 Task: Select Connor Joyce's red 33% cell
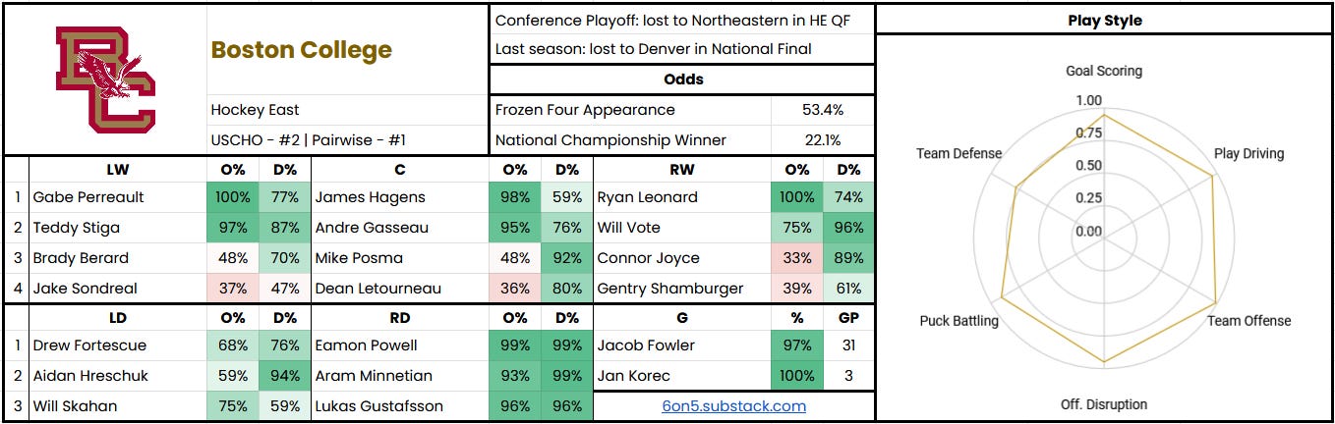click(x=796, y=258)
